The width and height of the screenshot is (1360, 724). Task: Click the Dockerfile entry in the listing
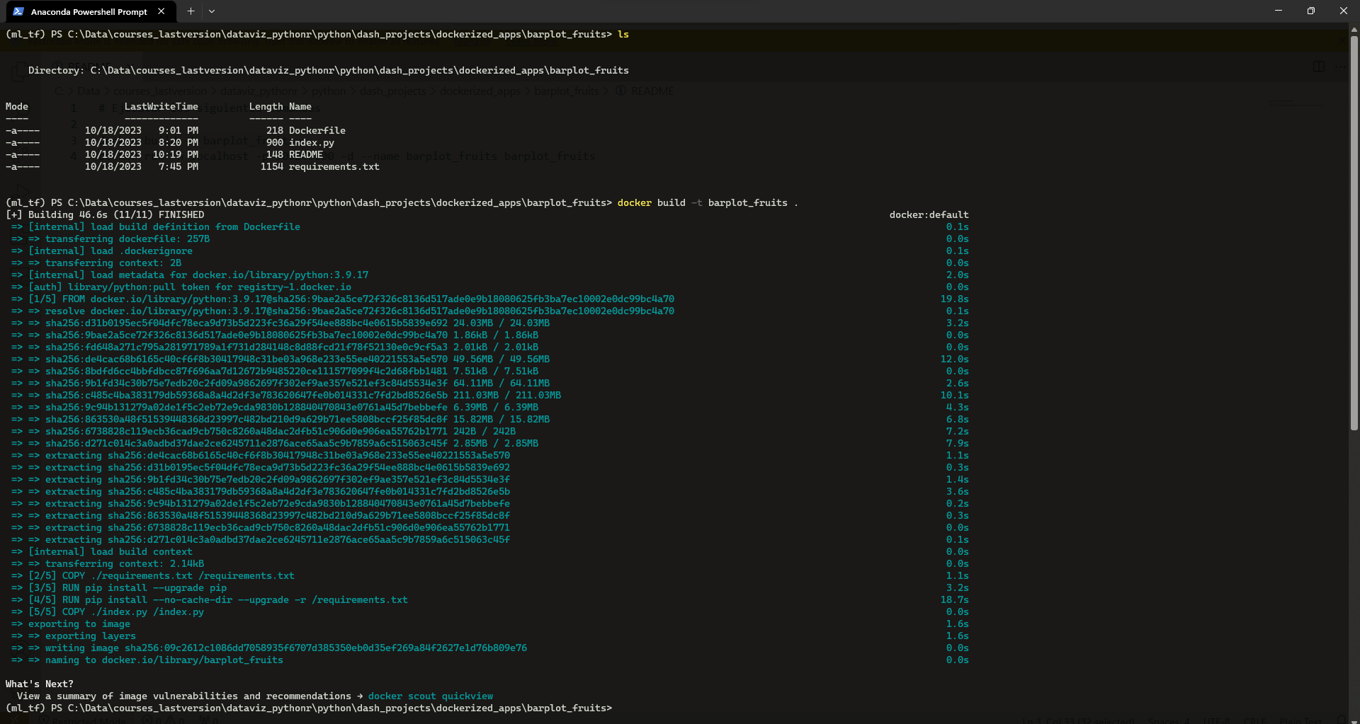point(317,130)
